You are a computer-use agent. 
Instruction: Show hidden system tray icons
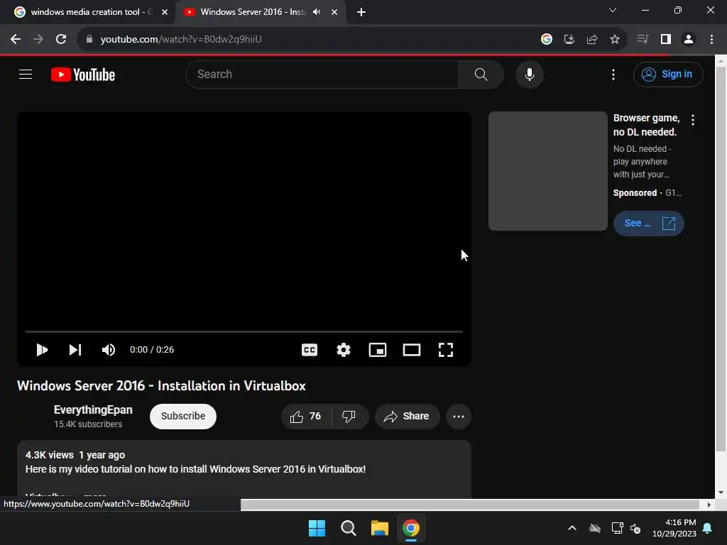point(572,528)
